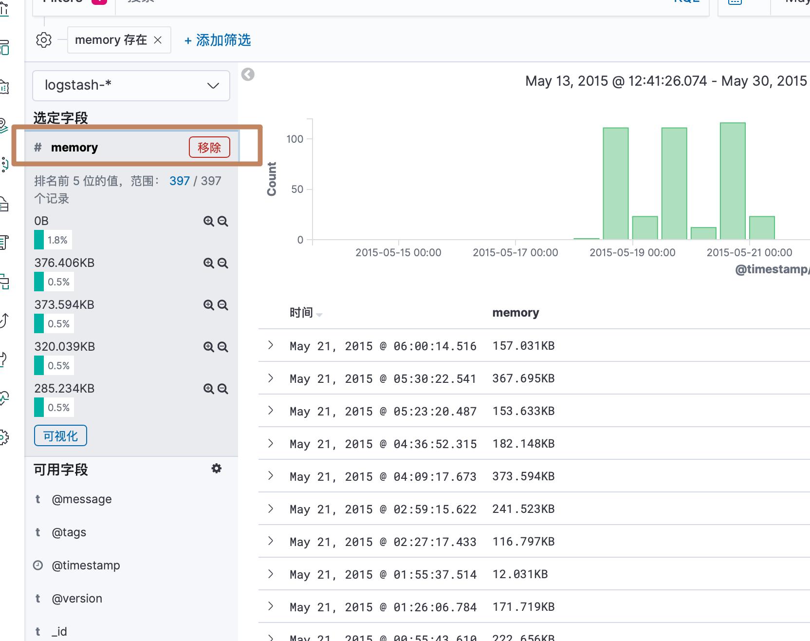Click memory value 12.031KB in table
This screenshot has width=810, height=641.
tap(520, 574)
